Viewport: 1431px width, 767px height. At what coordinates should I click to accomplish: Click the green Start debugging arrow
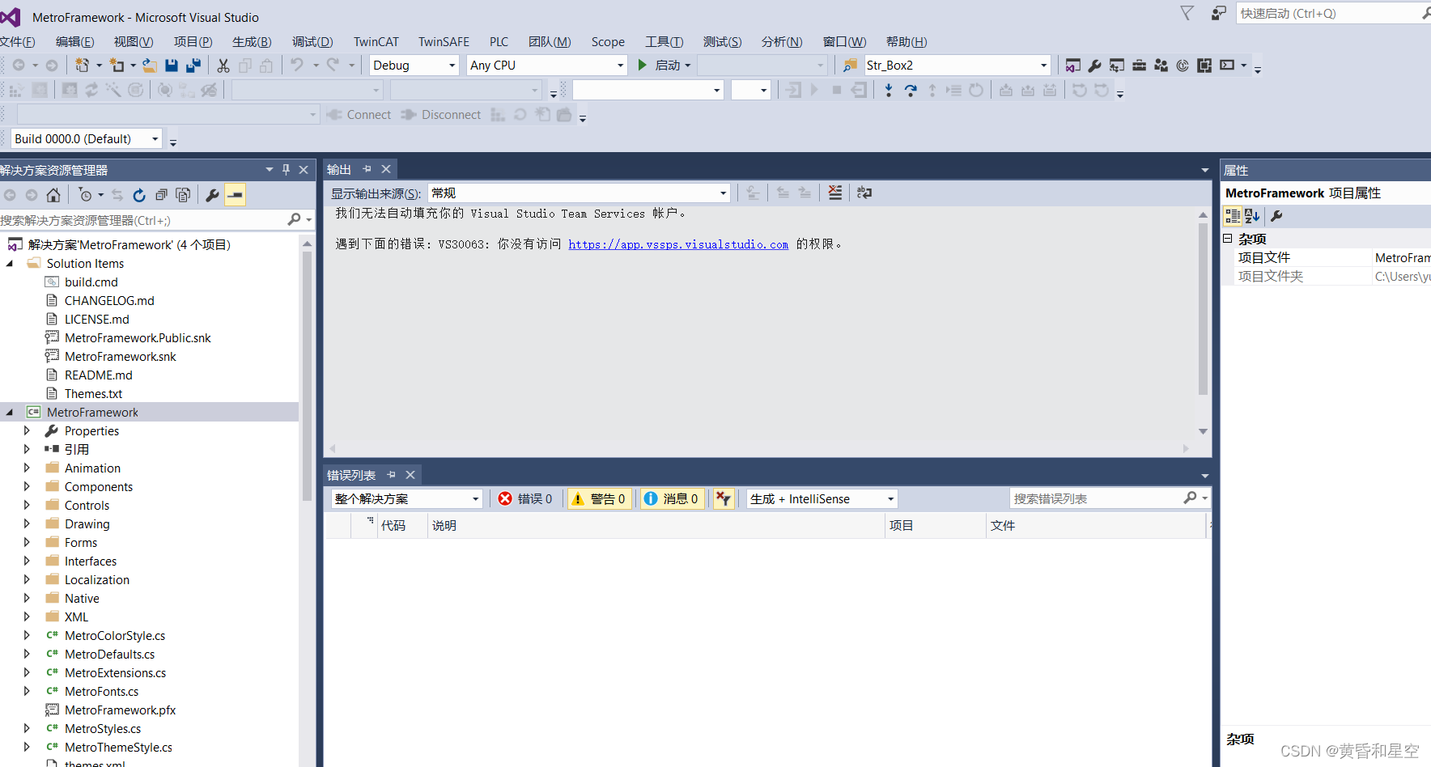[x=642, y=66]
